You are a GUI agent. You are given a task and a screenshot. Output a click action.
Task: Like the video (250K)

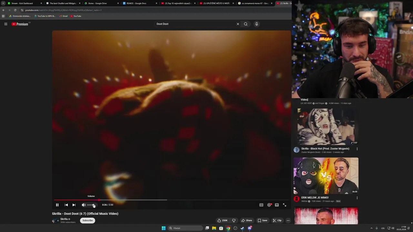222,220
